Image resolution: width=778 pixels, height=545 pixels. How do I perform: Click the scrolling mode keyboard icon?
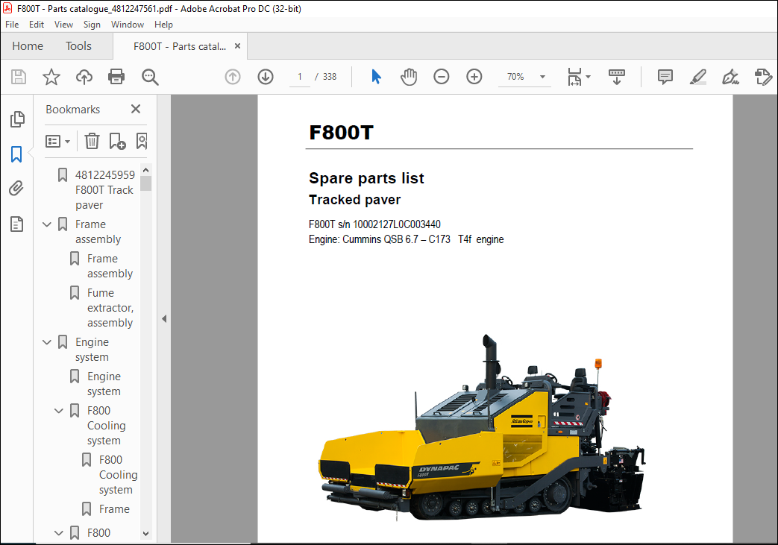(x=617, y=77)
